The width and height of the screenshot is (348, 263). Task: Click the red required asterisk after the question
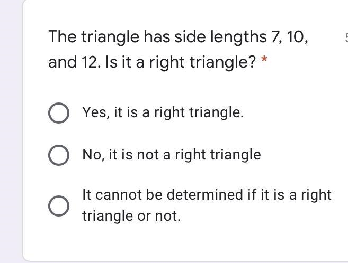click(x=264, y=59)
